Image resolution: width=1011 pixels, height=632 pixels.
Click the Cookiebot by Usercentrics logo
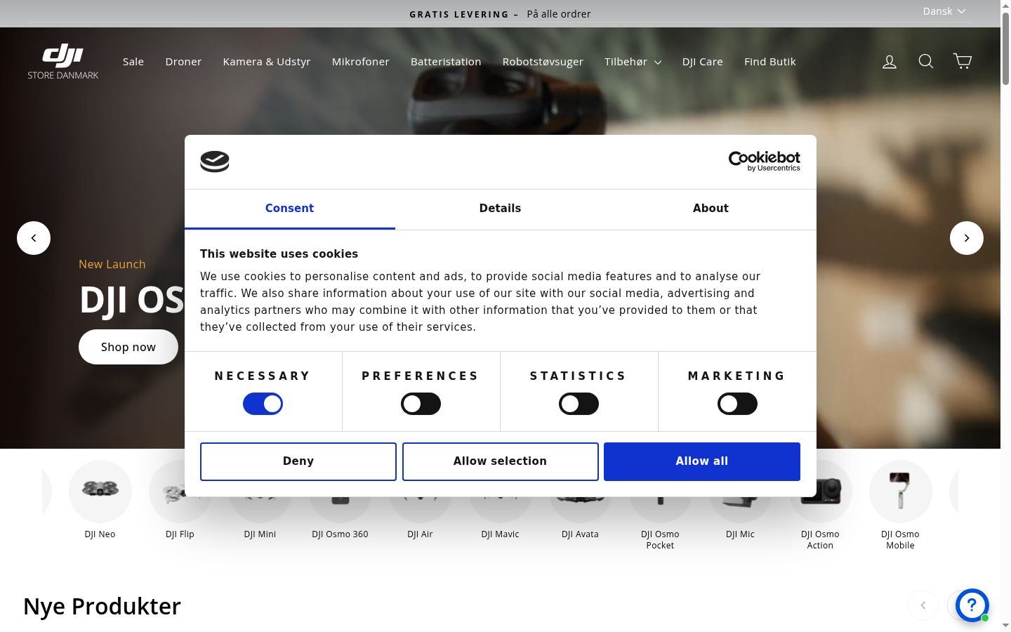click(x=765, y=162)
